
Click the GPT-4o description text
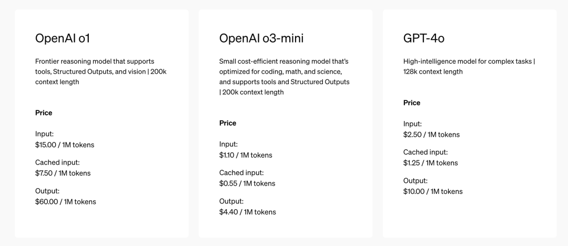[469, 66]
